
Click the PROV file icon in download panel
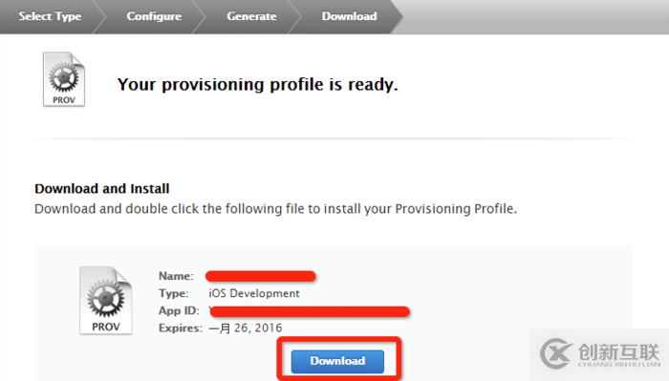106,301
